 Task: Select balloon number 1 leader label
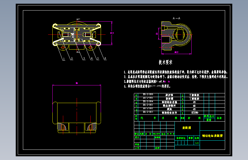point(64,59)
